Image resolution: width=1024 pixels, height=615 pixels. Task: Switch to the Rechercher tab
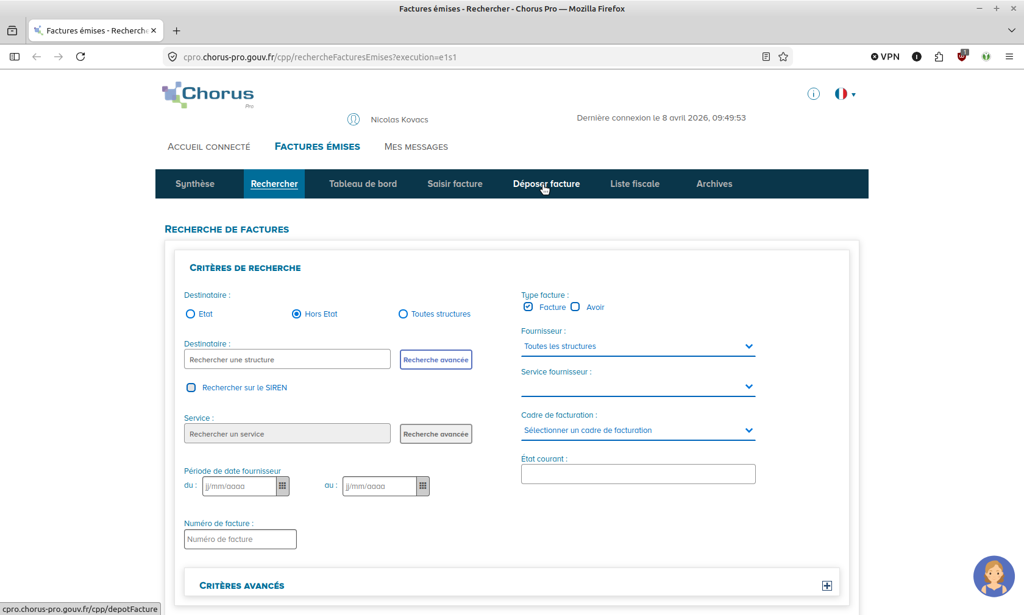tap(274, 184)
